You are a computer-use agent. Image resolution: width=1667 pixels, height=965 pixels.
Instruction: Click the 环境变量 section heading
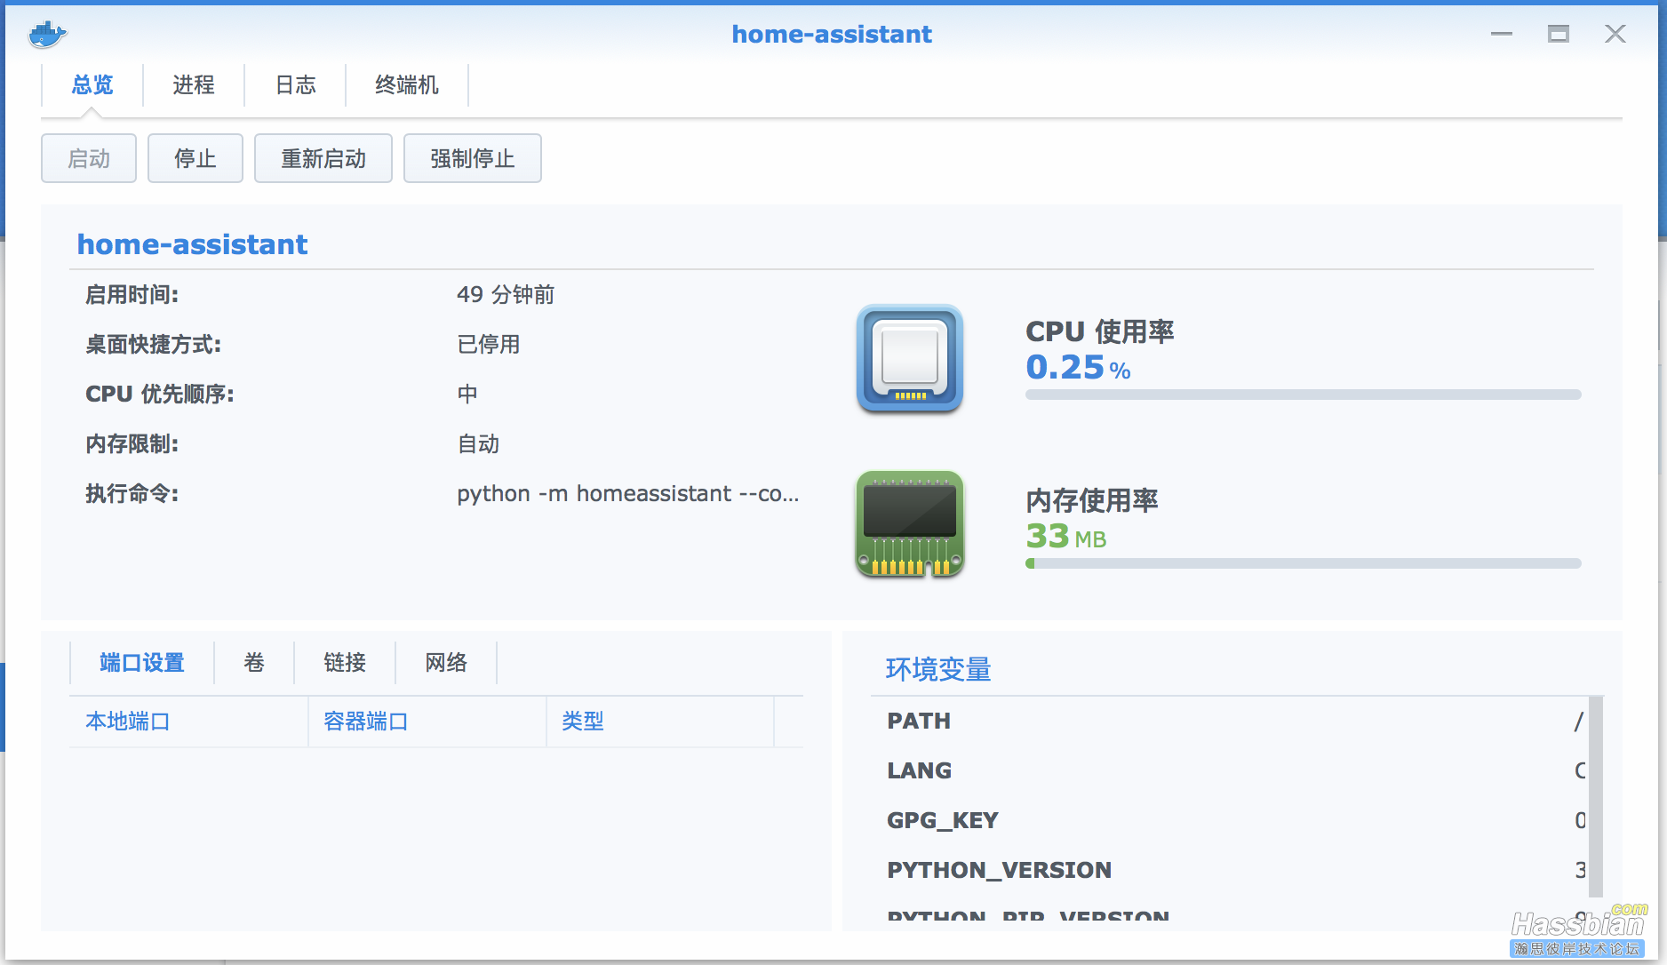tap(938, 670)
